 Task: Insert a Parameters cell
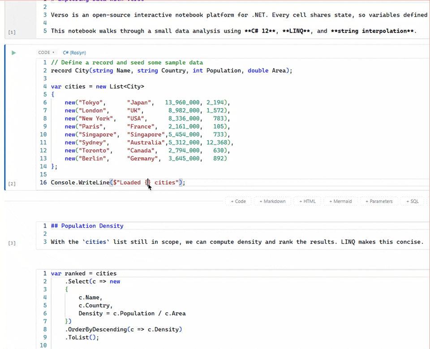point(379,201)
